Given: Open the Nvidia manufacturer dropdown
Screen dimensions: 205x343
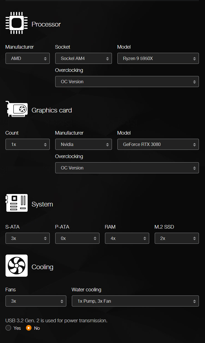Looking at the screenshot, I should [83, 144].
